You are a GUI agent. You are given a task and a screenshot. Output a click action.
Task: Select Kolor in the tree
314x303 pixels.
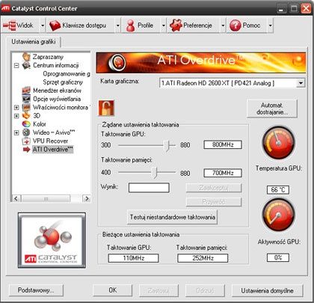tap(40, 124)
